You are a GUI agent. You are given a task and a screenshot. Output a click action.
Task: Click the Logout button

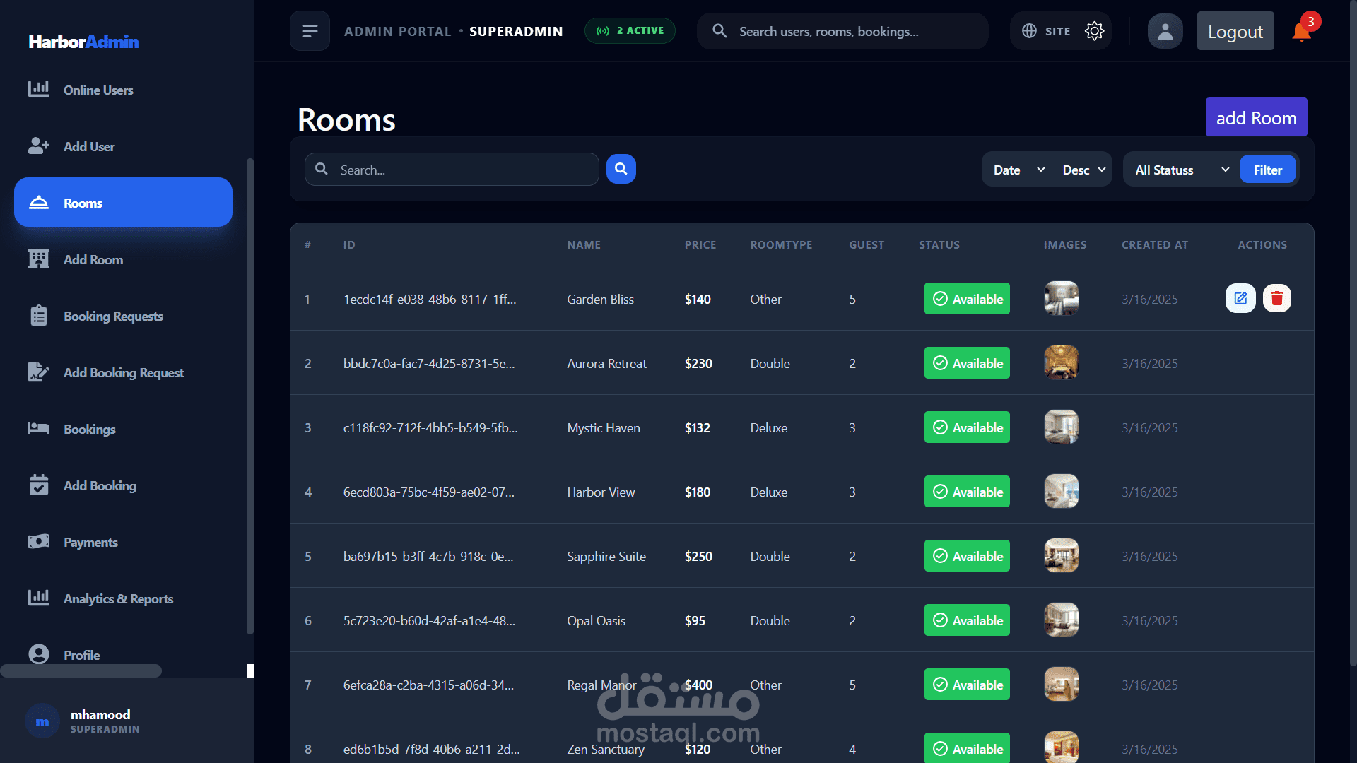pos(1235,31)
